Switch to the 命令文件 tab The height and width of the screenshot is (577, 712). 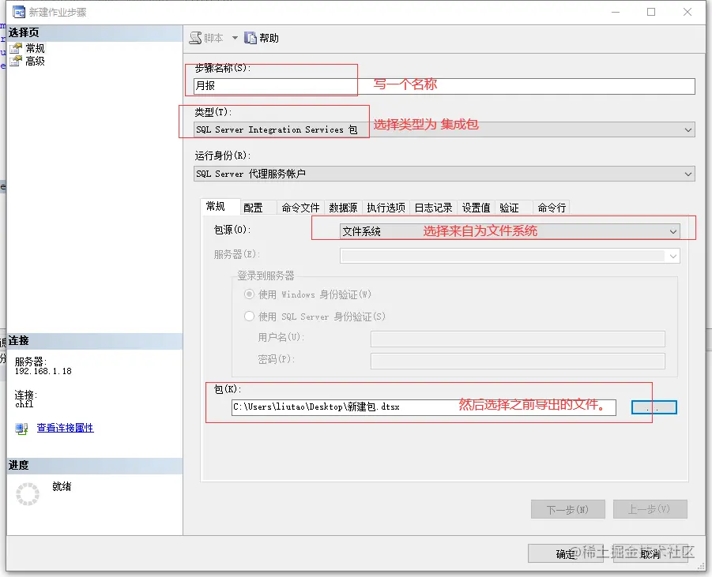[x=300, y=208]
